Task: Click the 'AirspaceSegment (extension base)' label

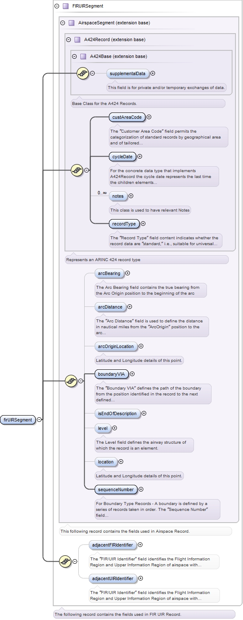Action: (114, 23)
